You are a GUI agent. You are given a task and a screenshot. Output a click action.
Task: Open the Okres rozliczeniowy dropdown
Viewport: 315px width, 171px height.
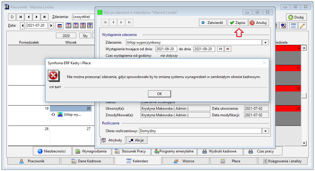point(265,131)
